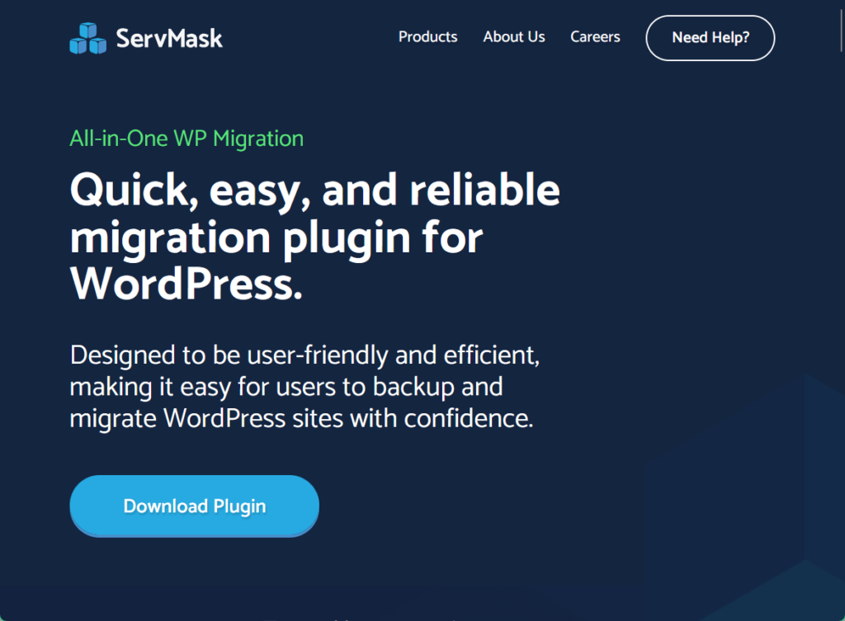This screenshot has width=845, height=621.
Task: Click the 'Designed to be user-friendly' paragraph
Action: [x=304, y=387]
